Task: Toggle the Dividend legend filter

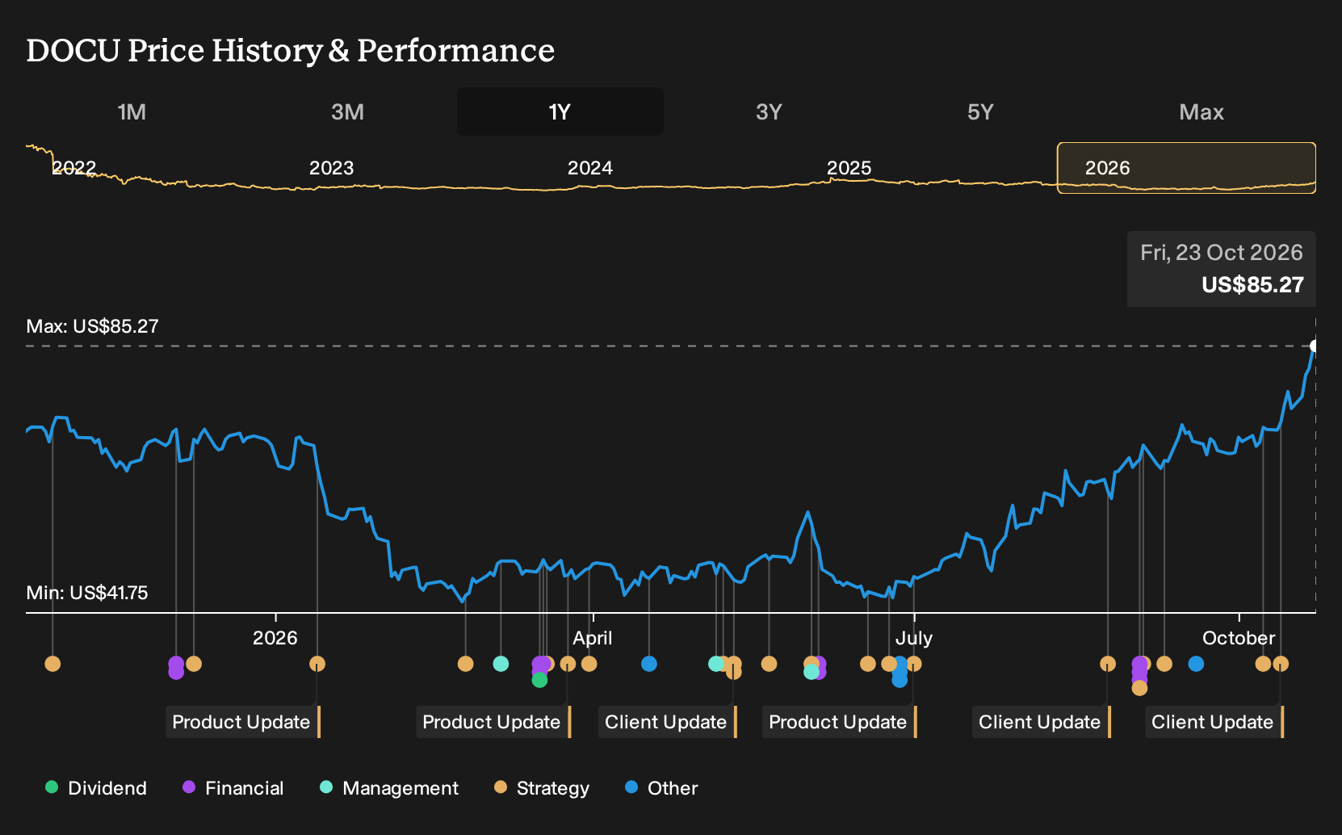Action: click(x=96, y=787)
